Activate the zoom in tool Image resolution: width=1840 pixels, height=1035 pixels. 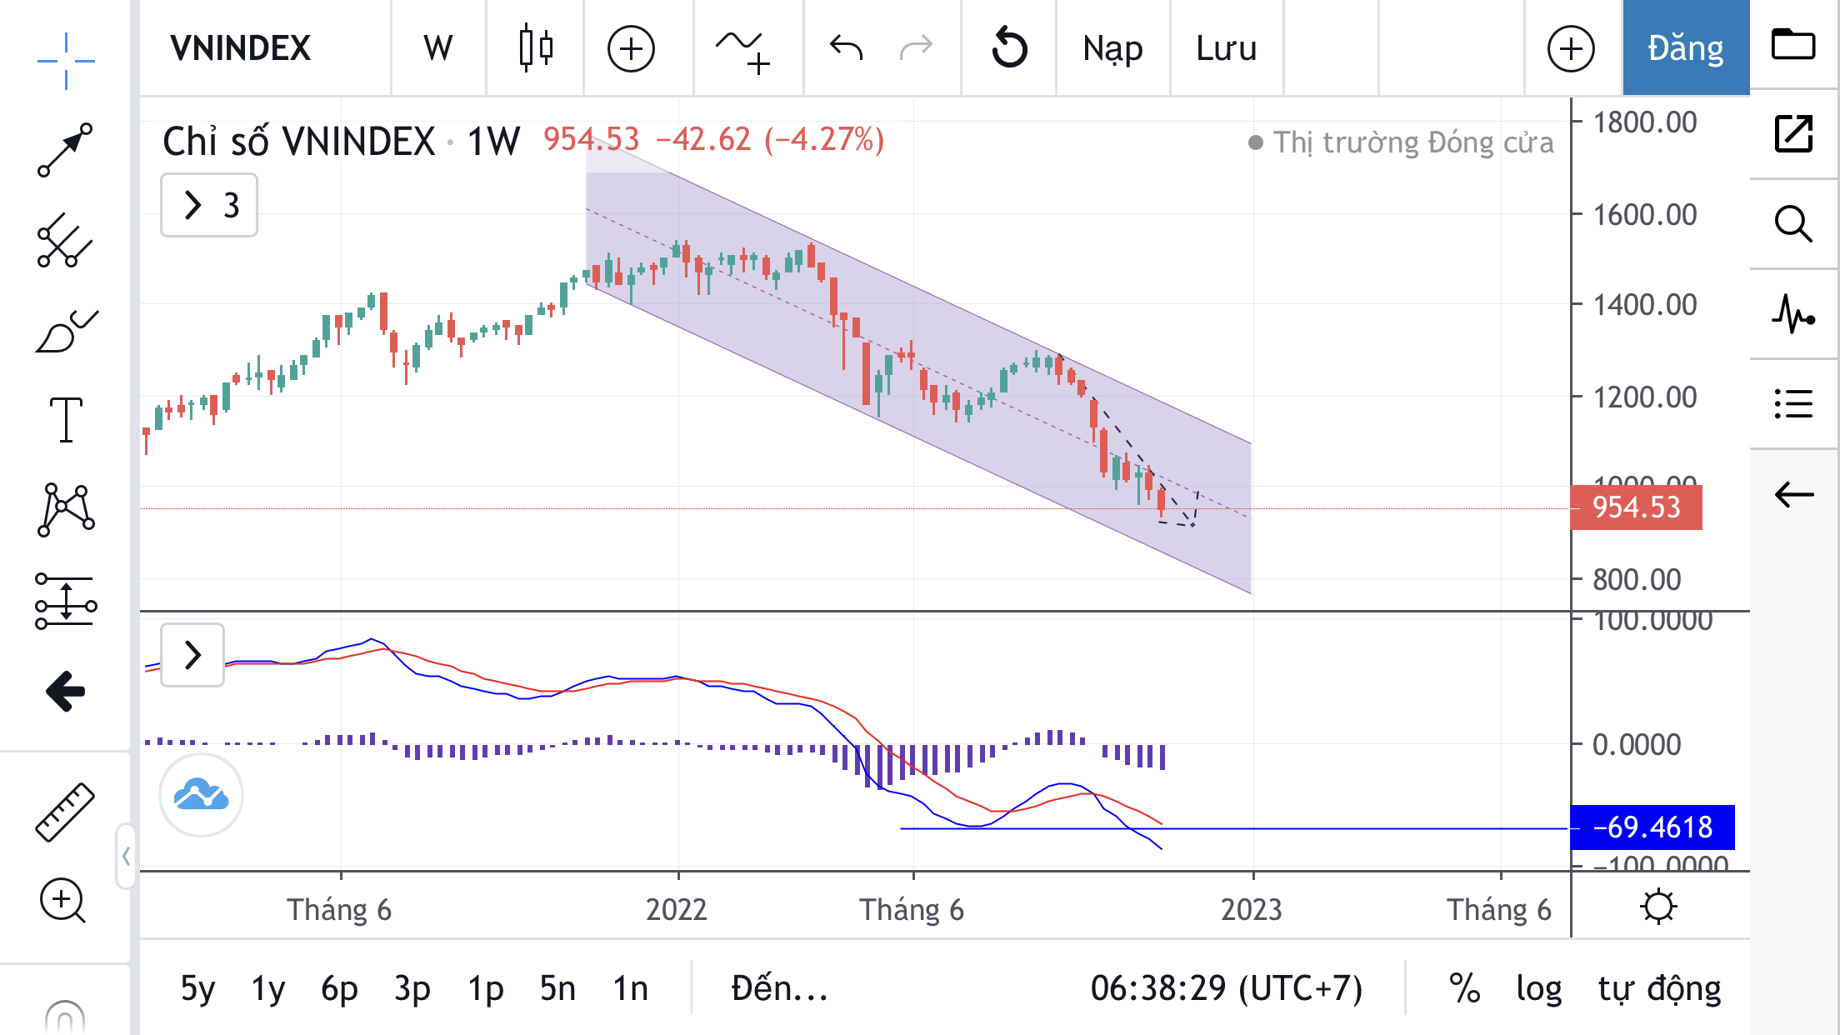click(x=63, y=901)
